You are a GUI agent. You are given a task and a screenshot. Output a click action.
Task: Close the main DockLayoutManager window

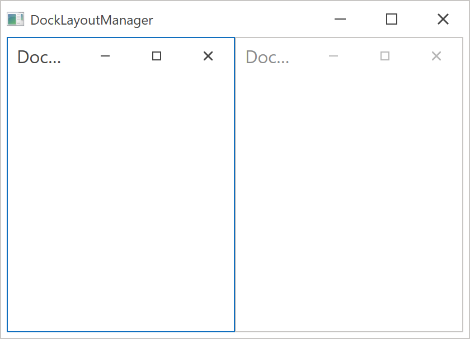pos(443,20)
